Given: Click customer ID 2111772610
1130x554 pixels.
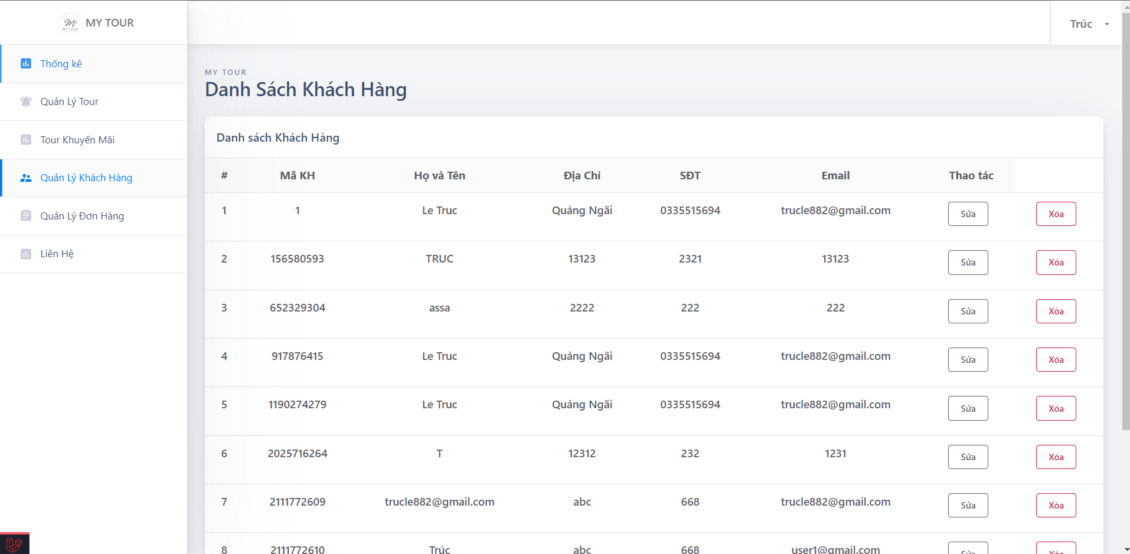Looking at the screenshot, I should [298, 549].
